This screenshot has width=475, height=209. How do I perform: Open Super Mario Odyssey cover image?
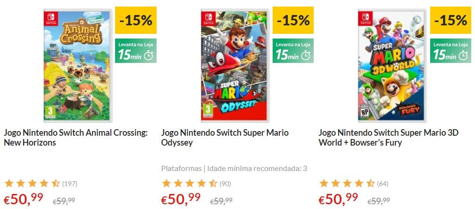235,65
